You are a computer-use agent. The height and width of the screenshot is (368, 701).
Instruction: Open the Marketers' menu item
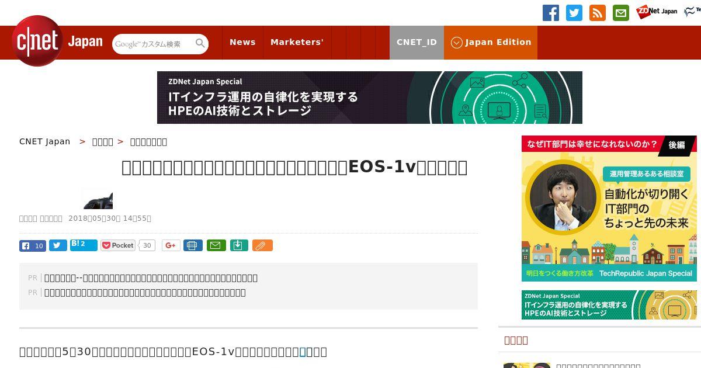pos(297,42)
